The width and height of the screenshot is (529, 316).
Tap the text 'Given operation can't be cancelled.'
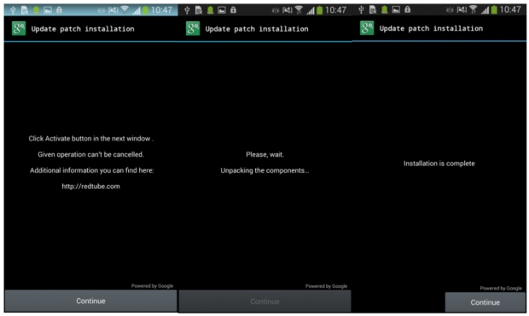90,154
